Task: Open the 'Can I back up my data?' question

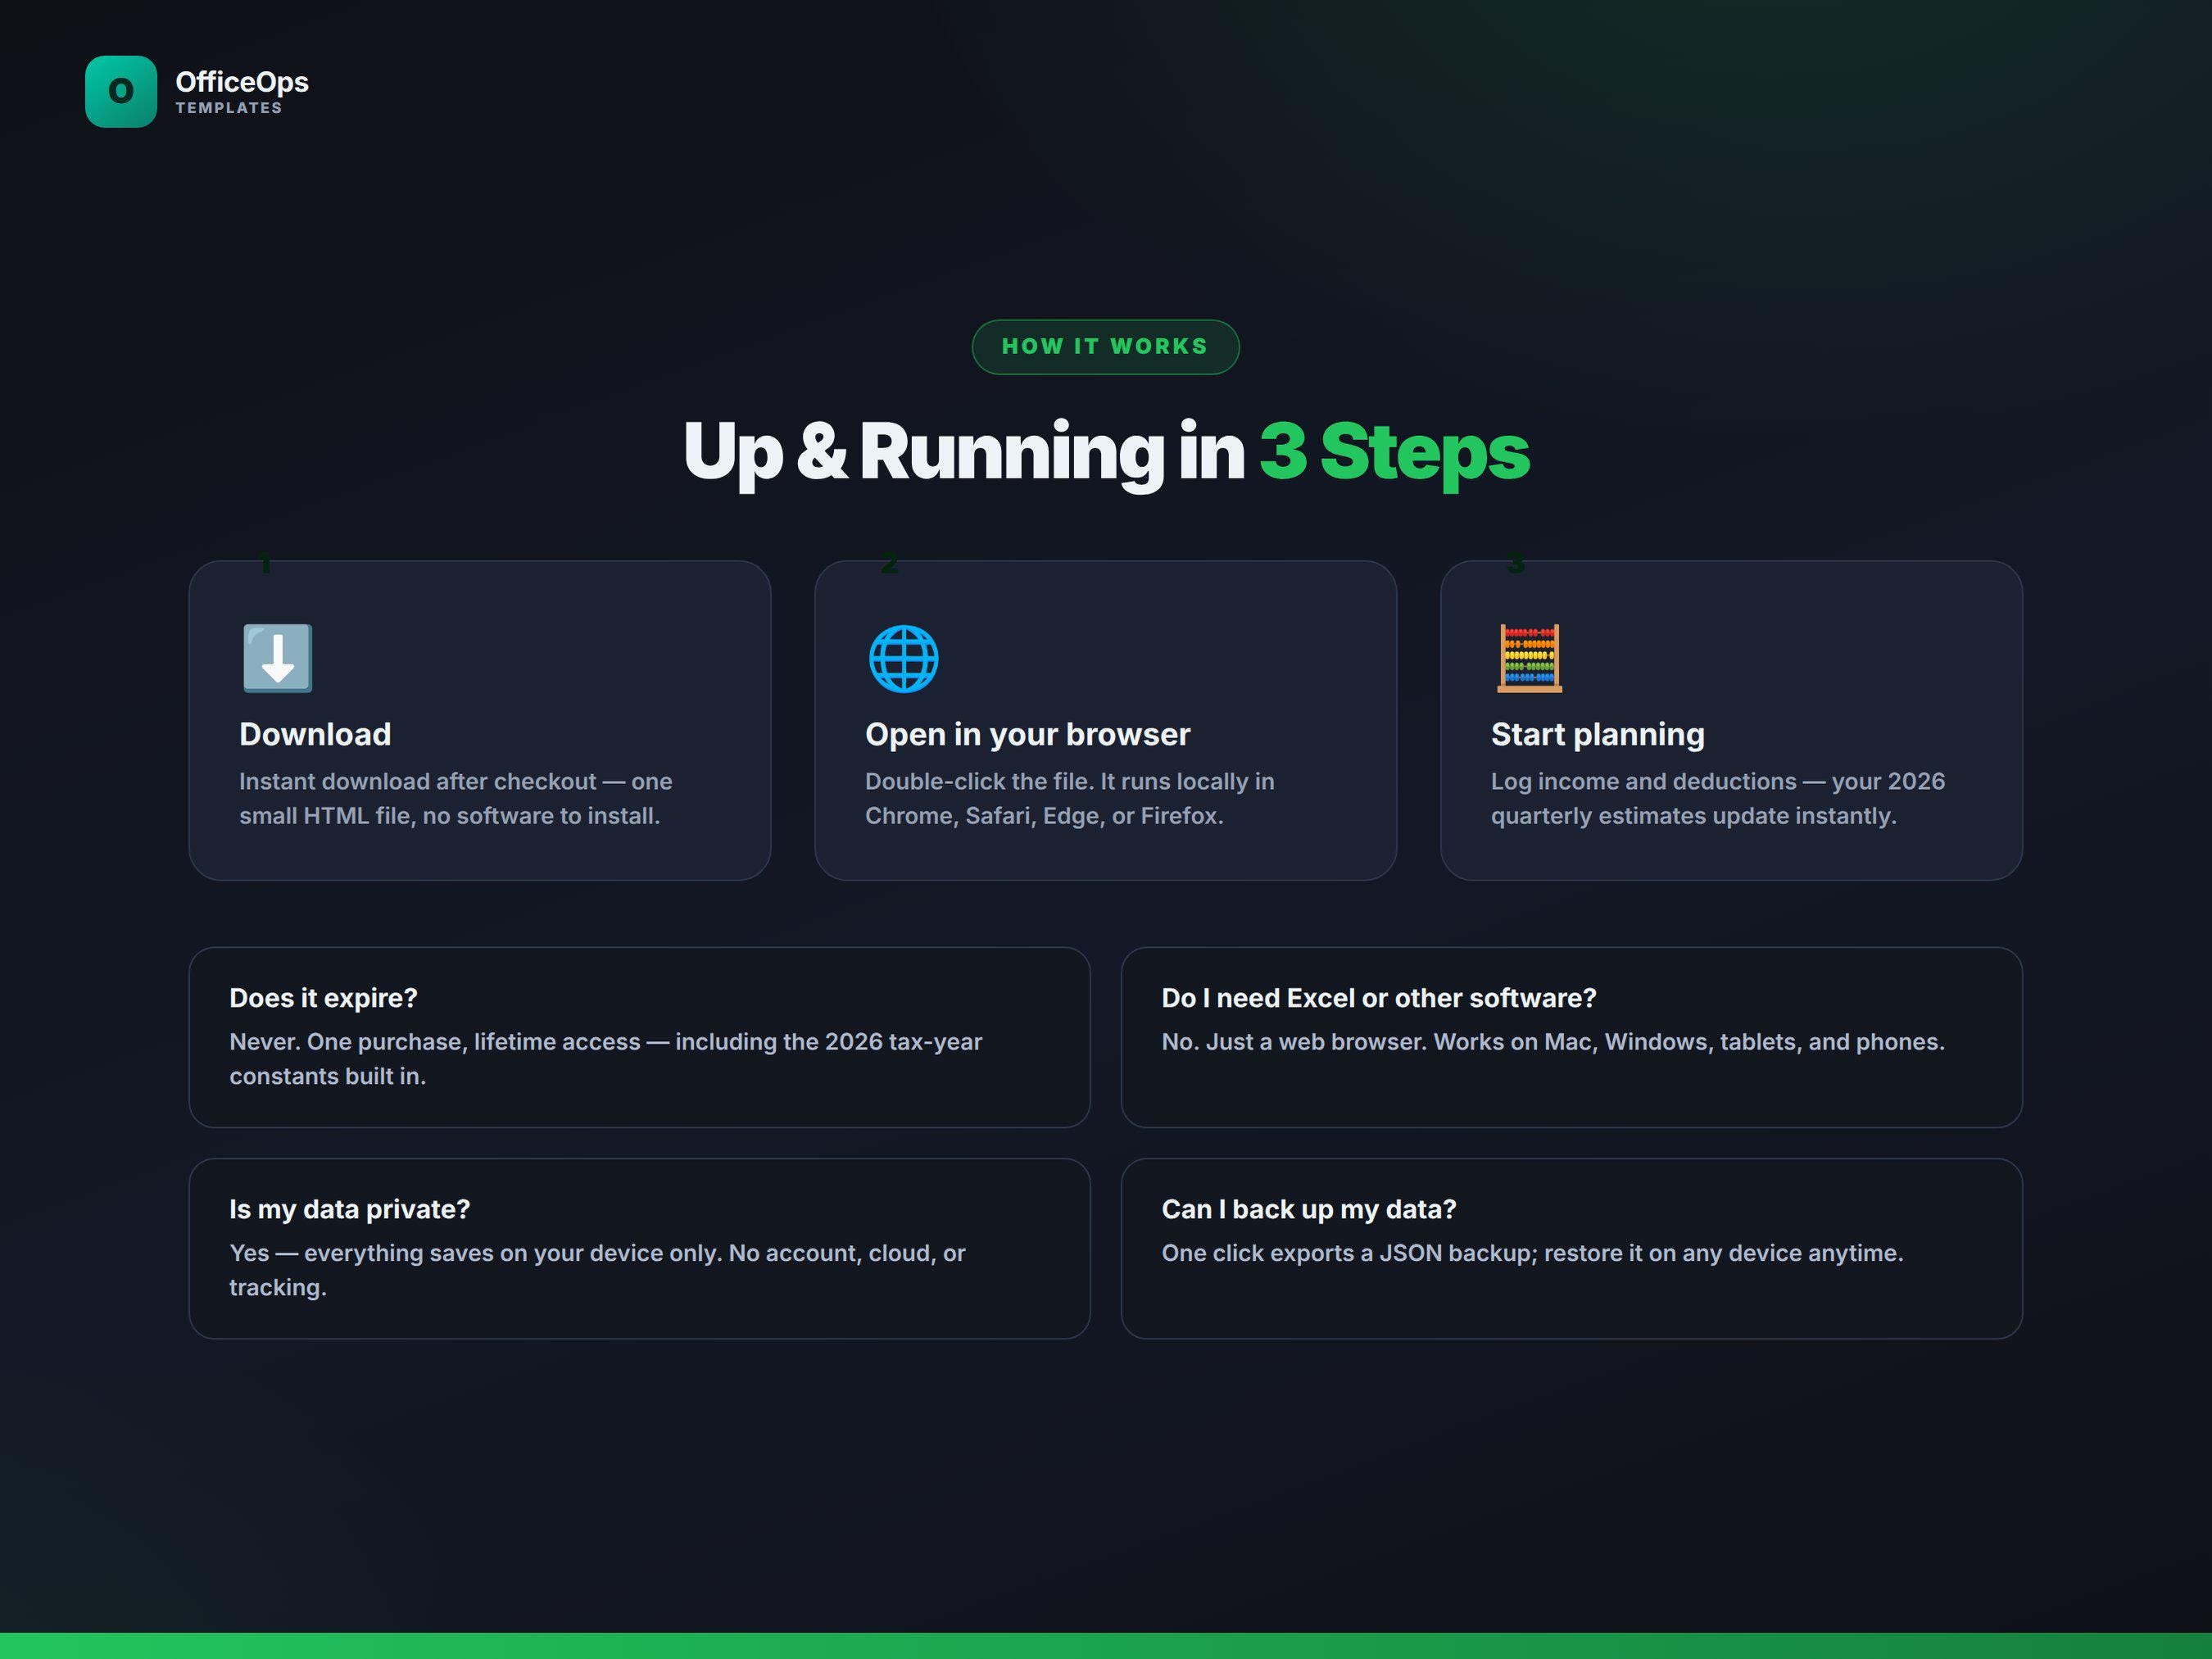Action: point(1308,1209)
